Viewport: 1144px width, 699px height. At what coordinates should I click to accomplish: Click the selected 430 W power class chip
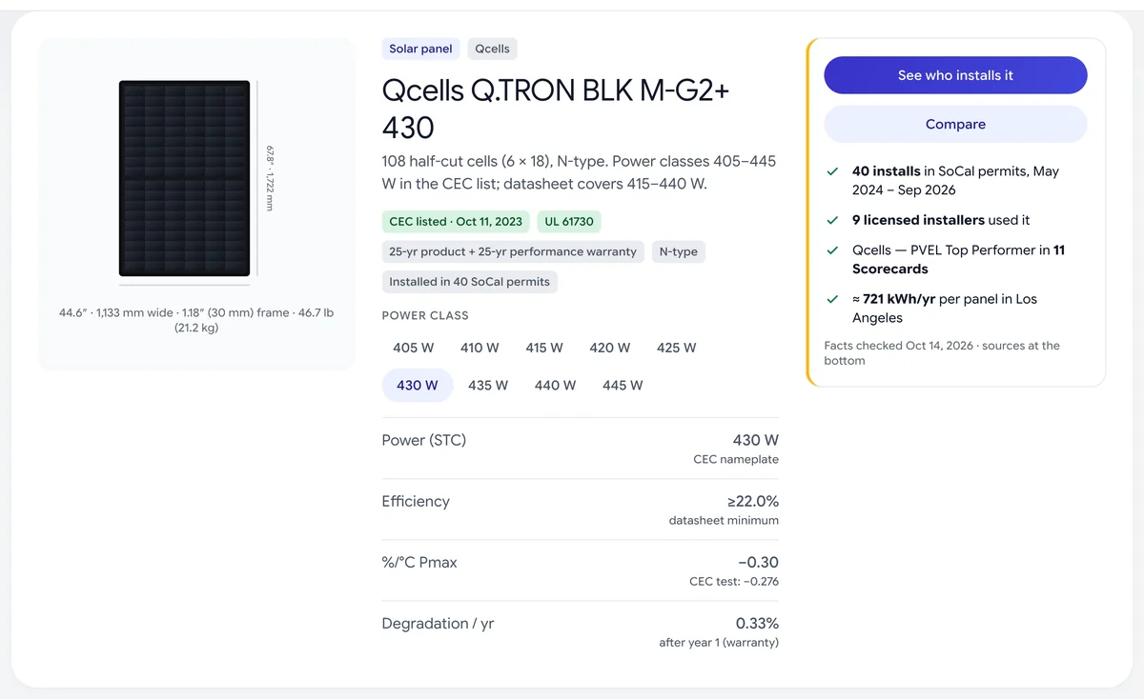(418, 386)
